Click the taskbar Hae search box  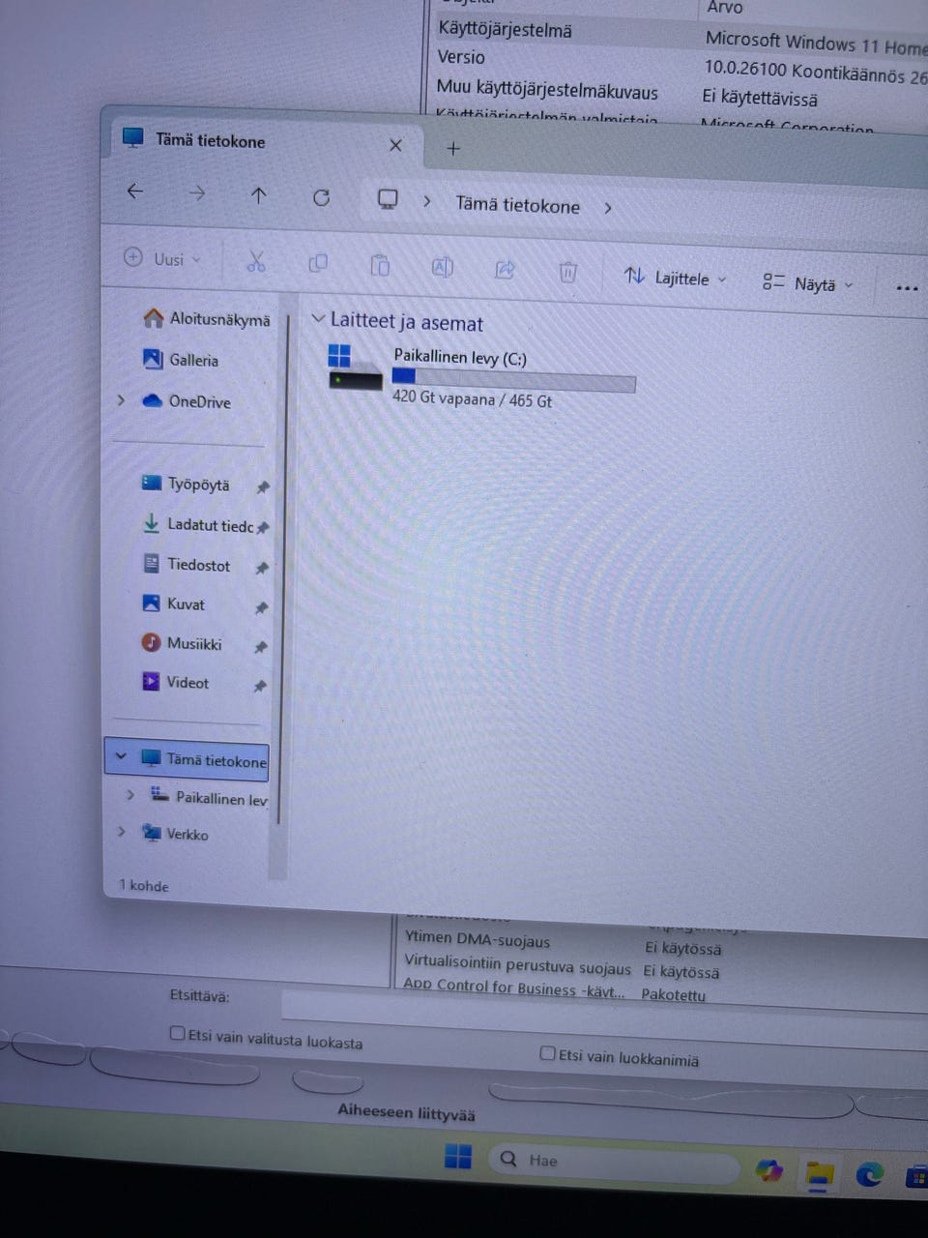(614, 1164)
